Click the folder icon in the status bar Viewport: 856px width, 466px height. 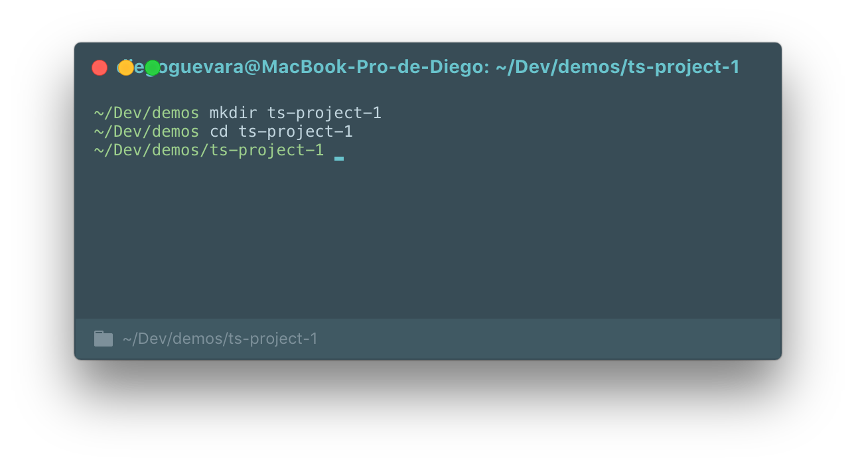point(103,339)
